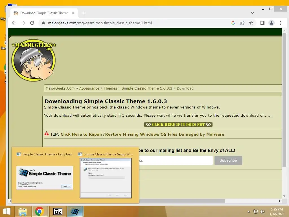Open Simple Classic Theme 1.6.0.3 breadcrumb
The image size is (289, 217).
click(147, 88)
